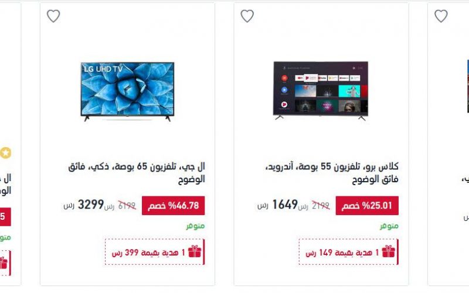Click the crossed-out 2199 original price
Screen dimensions: 469x293
321,206
